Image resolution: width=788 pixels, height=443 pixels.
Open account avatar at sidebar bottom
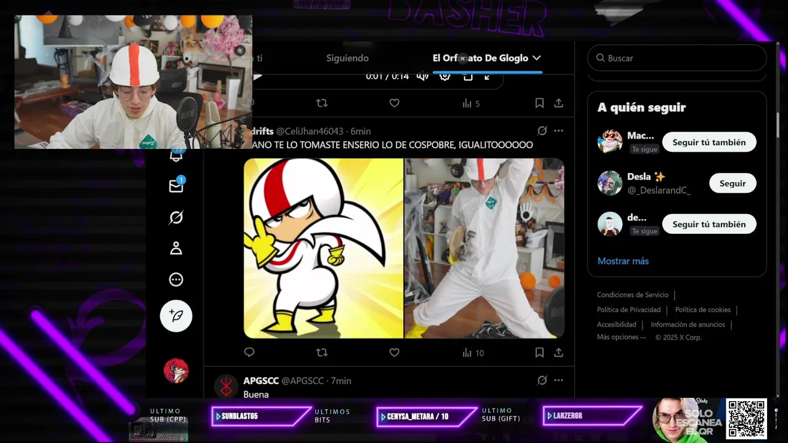point(176,370)
